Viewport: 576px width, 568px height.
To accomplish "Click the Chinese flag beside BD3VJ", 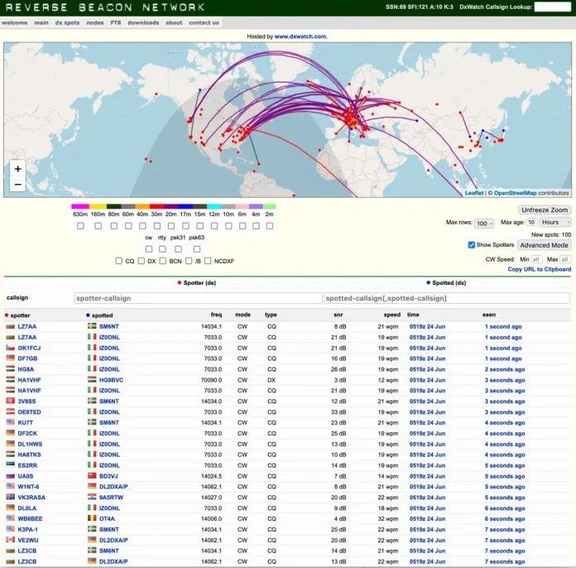I will [92, 476].
